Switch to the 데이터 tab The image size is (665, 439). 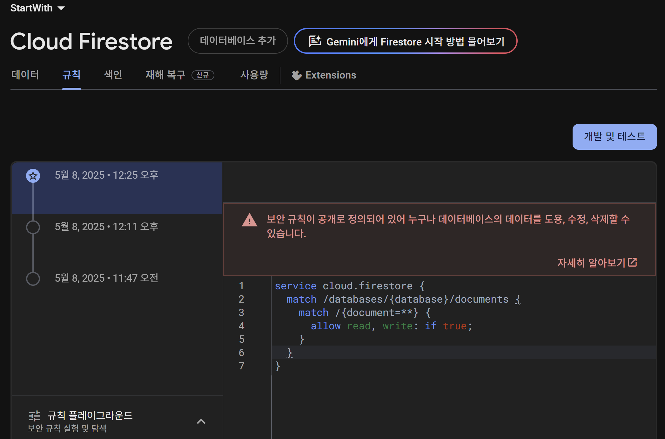coord(25,75)
